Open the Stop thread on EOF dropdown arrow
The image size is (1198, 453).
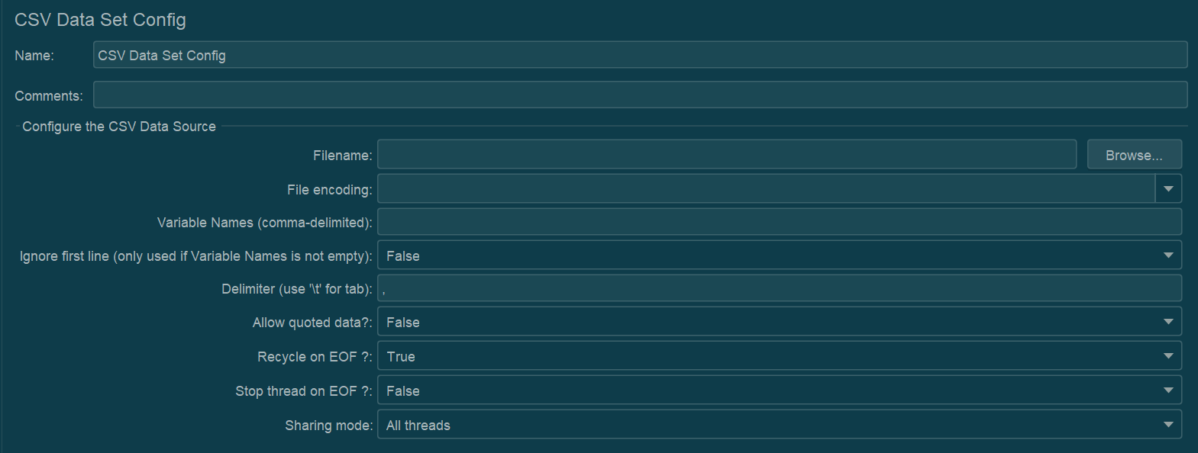(1168, 390)
